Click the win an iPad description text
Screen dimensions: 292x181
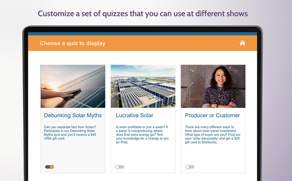point(142,135)
